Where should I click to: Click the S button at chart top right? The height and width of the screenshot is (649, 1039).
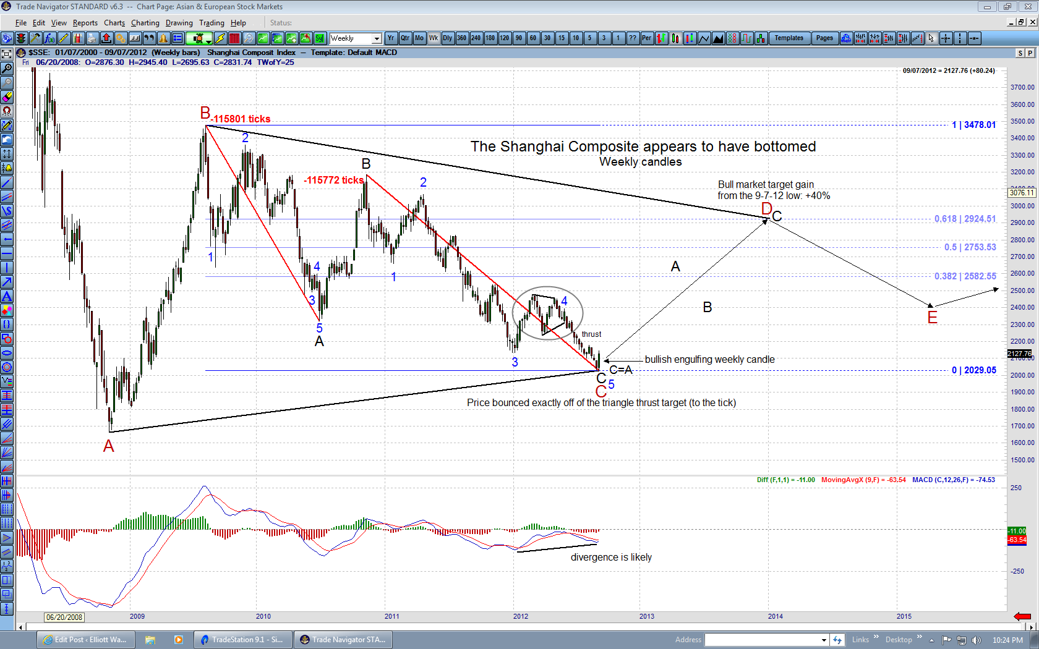(1020, 53)
